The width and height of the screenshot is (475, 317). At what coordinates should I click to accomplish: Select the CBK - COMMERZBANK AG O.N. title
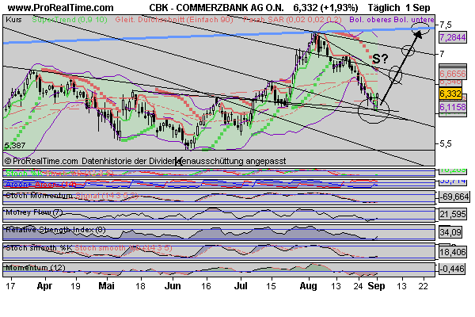tap(217, 8)
